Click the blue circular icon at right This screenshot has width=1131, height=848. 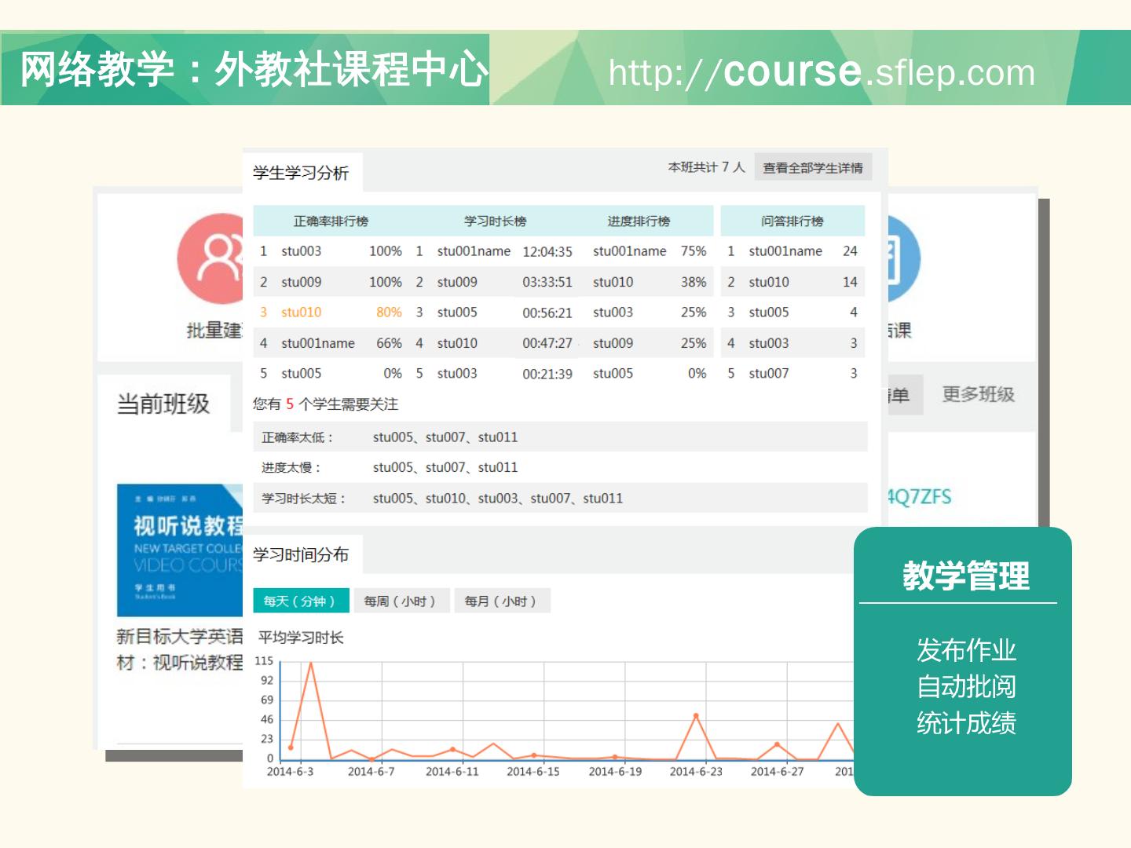click(902, 258)
